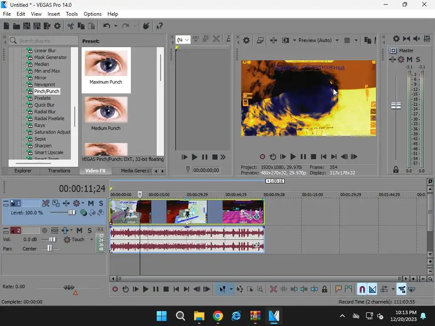Switch to the Transitions tab
435x326 pixels.
(59, 171)
